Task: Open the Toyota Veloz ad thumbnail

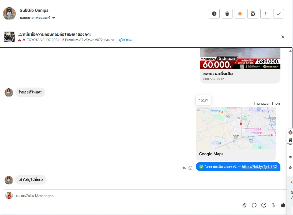Action: click(x=9, y=37)
